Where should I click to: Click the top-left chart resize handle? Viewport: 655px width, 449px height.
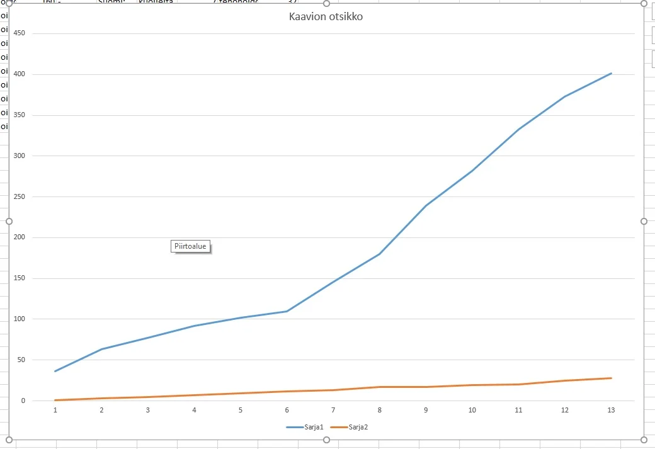click(9, 3)
